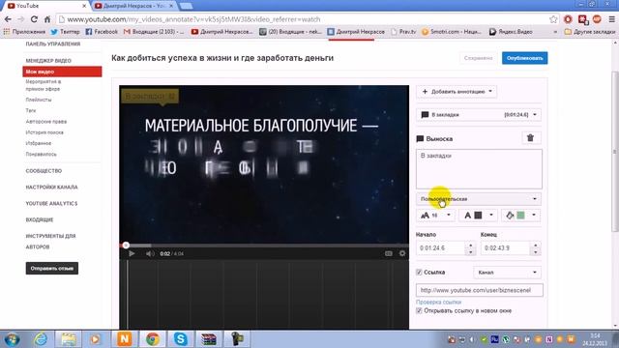Open the orange N app in taskbar
The image size is (619, 348).
(x=125, y=339)
